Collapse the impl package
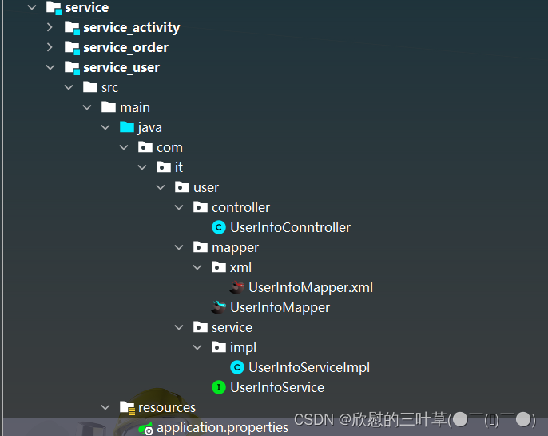 (197, 347)
